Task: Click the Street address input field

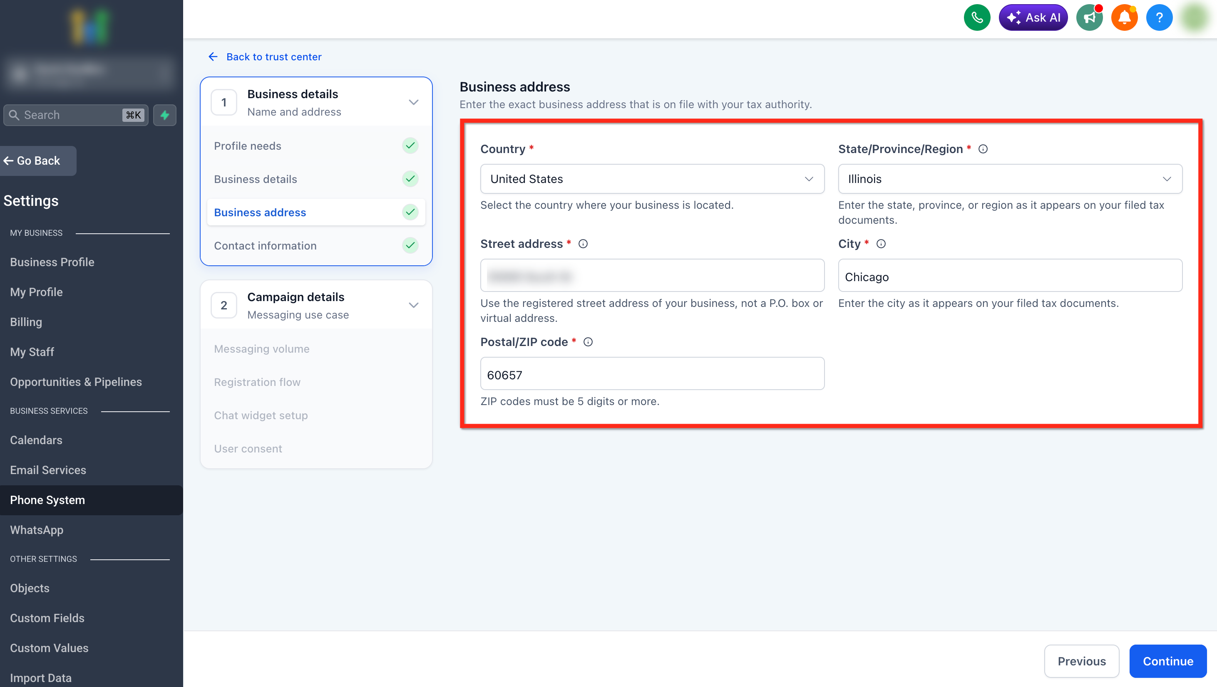Action: click(x=652, y=275)
